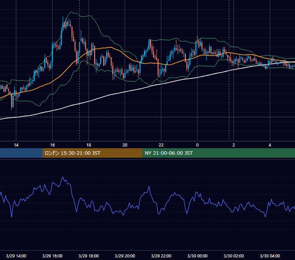Click the 0 hour label on time axis
The height and width of the screenshot is (260, 295).
197,145
